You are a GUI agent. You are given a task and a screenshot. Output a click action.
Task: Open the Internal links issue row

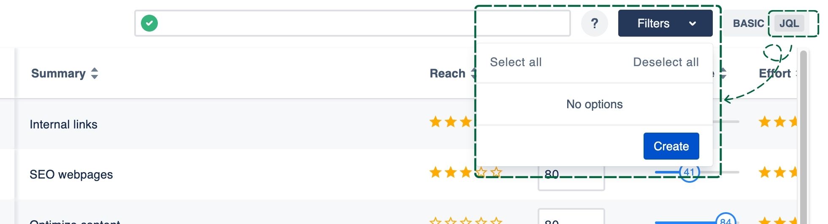point(63,124)
